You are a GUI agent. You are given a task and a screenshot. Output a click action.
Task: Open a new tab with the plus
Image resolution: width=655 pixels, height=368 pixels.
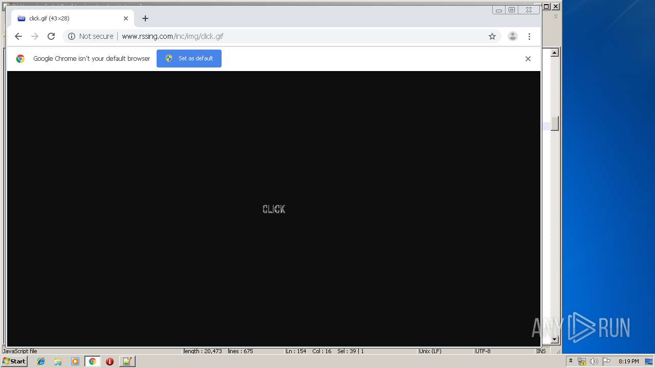(x=145, y=18)
